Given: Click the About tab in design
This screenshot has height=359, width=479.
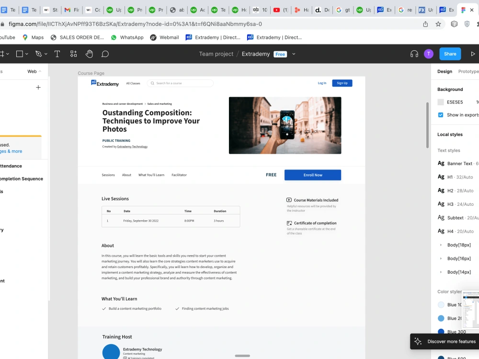Looking at the screenshot, I should tap(126, 175).
